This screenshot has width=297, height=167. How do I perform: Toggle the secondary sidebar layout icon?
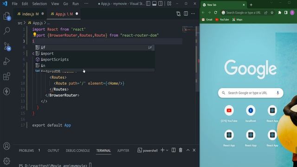coord(161,4)
